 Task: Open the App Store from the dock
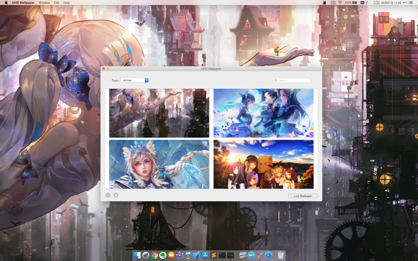[205, 255]
